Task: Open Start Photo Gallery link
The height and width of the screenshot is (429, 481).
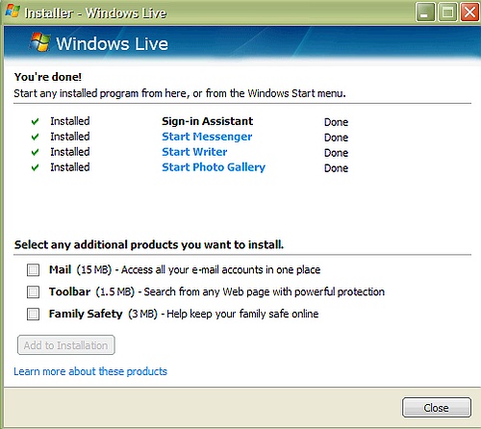Action: click(x=214, y=167)
